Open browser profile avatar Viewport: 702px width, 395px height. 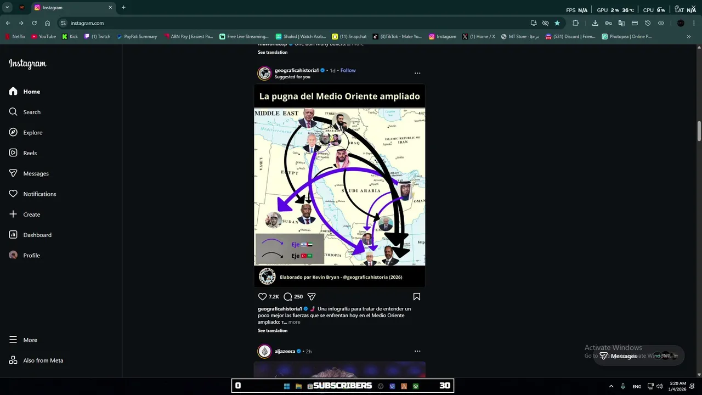(x=681, y=23)
